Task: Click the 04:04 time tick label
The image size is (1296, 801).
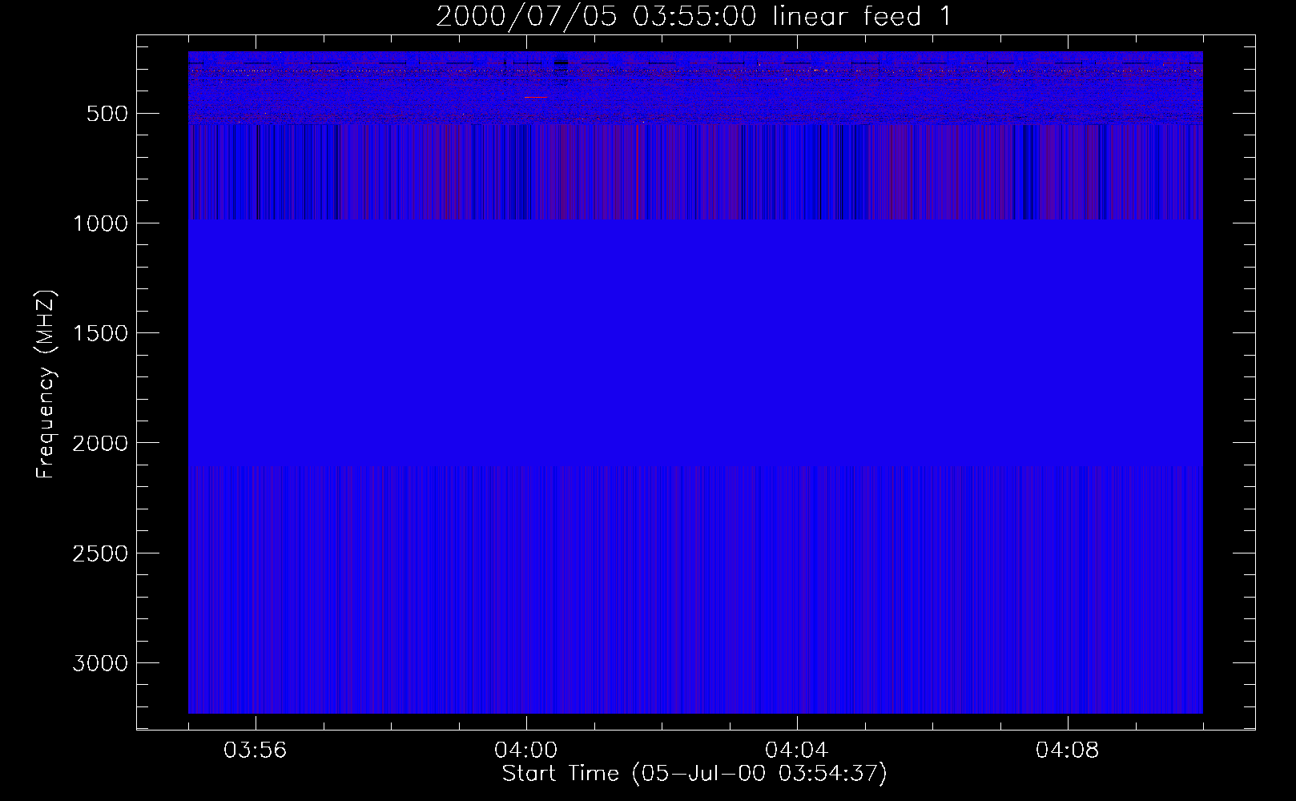Action: [797, 751]
